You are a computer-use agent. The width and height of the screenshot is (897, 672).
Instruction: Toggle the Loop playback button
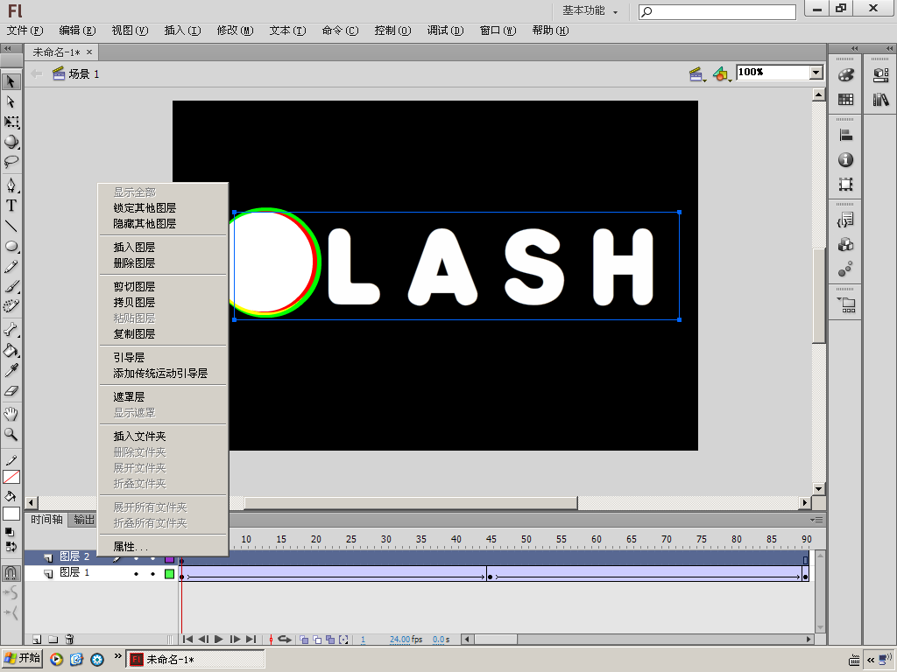(x=285, y=640)
